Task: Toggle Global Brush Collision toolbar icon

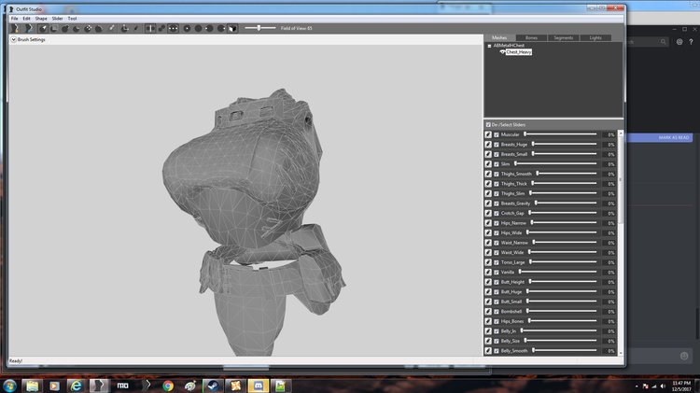Action: tap(174, 28)
